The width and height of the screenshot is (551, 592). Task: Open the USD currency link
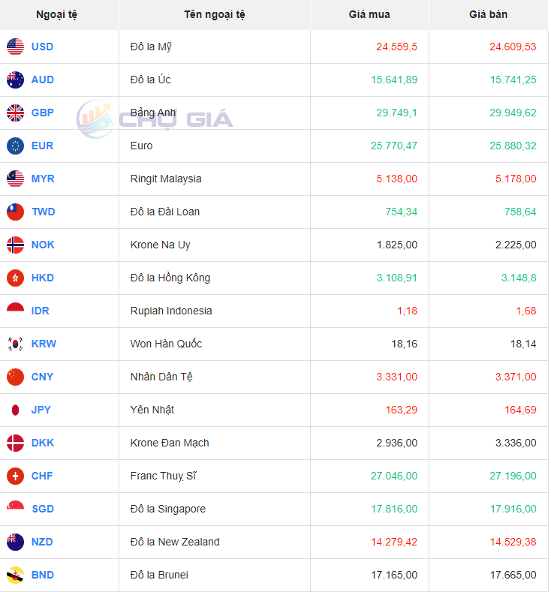click(x=42, y=47)
